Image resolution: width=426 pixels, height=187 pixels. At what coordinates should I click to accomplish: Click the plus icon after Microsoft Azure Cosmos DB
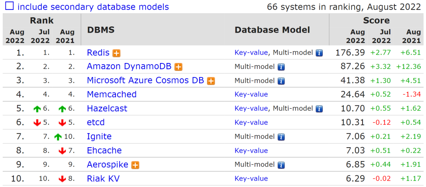pos(211,81)
